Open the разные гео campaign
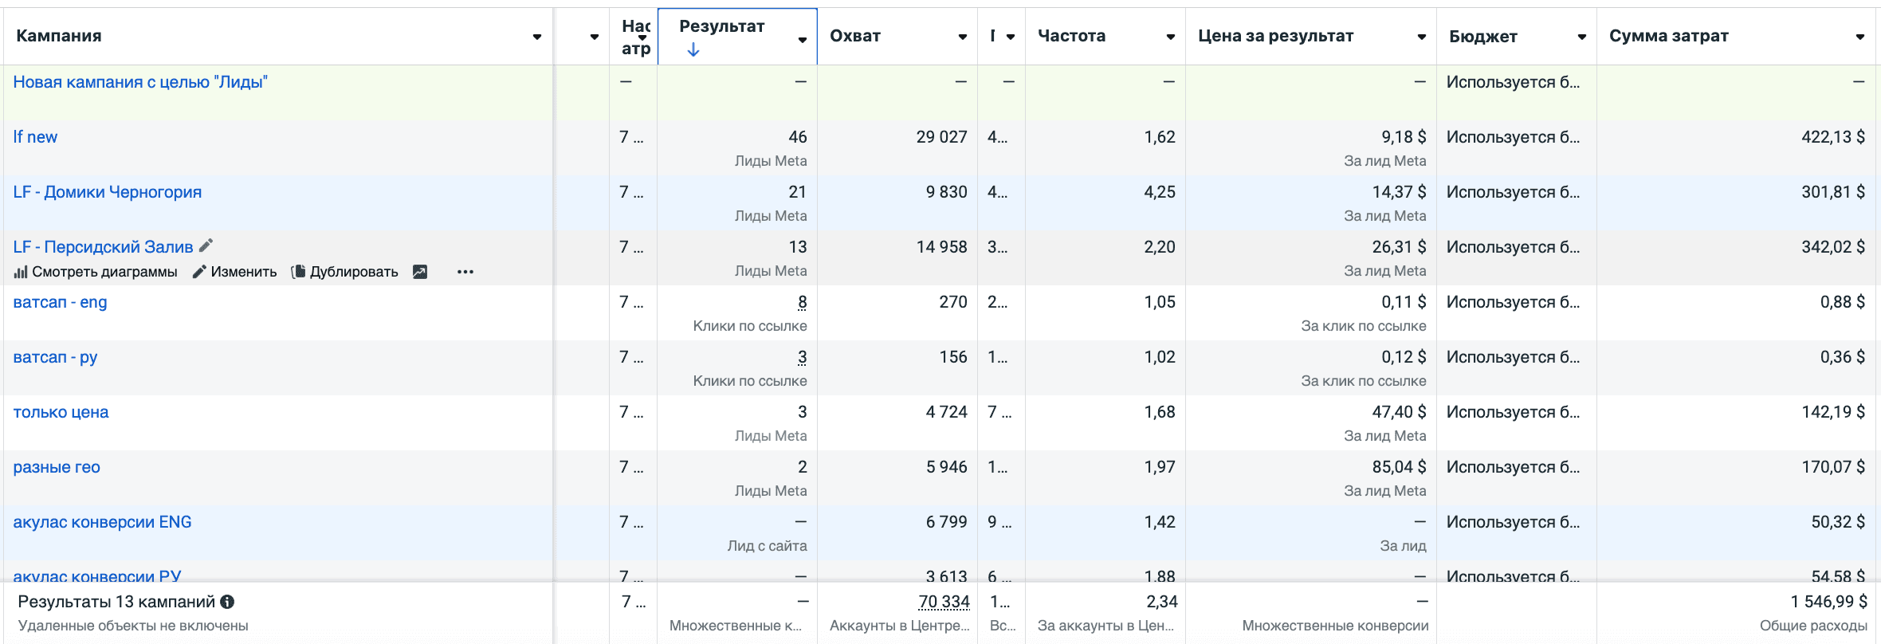The image size is (1881, 644). click(57, 467)
